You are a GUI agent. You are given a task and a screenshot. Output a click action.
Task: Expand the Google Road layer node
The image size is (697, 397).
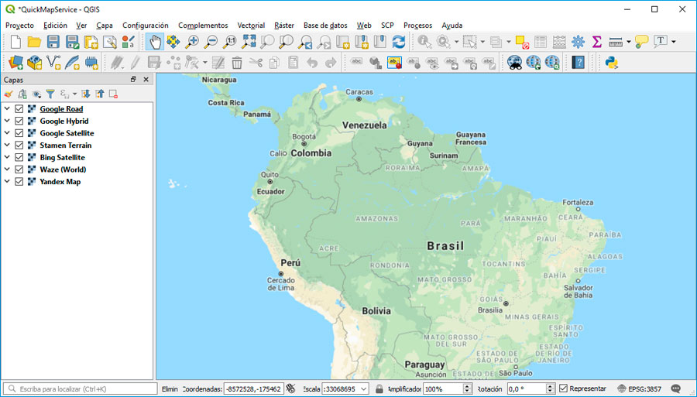pos(7,108)
